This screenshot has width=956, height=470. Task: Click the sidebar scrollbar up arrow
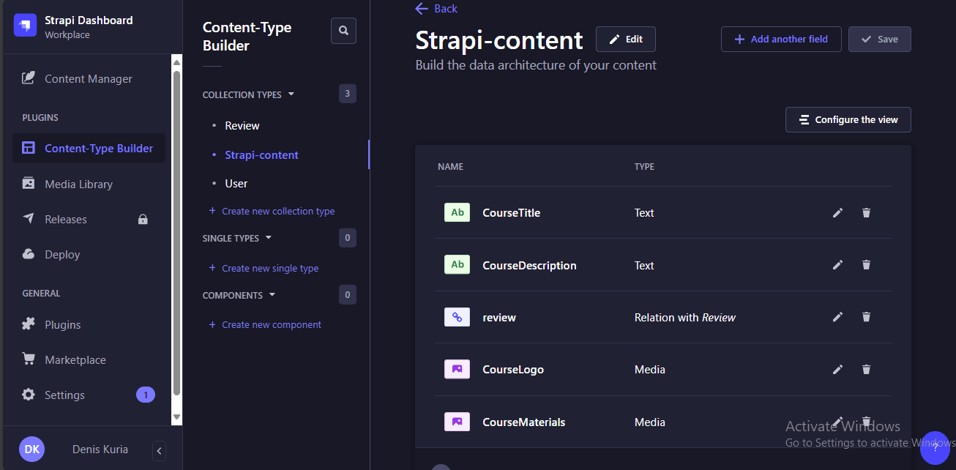[176, 61]
